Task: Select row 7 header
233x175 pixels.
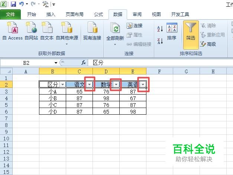Action: click(6, 118)
